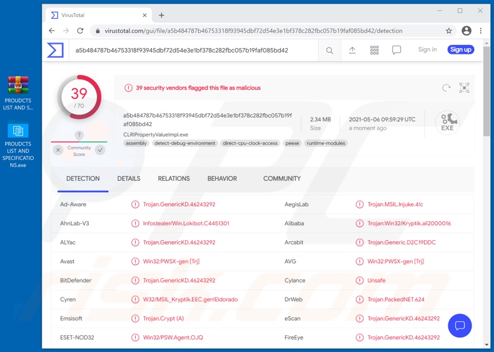Screen dimensions: 494x352
Task: Click the site lock icon
Action: pyautogui.click(x=98, y=31)
